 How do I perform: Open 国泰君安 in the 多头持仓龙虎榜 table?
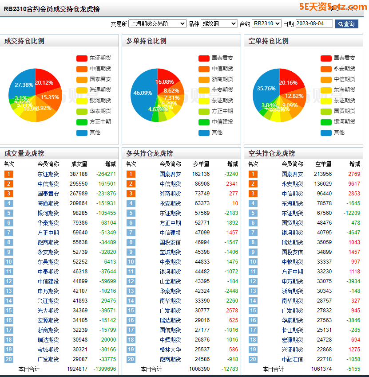click(170, 174)
